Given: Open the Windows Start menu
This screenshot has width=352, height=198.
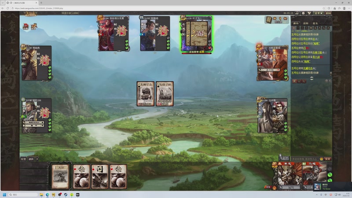Looking at the screenshot, I should pyautogui.click(x=4, y=194).
